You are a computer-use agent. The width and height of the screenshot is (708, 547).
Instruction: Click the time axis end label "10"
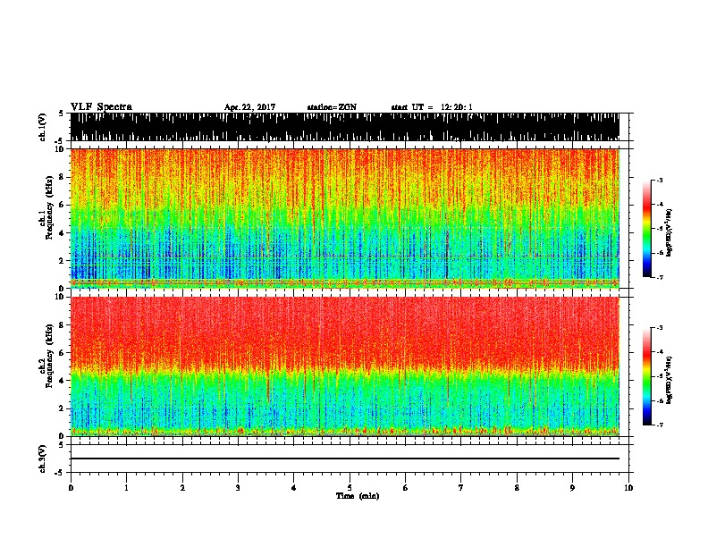[628, 488]
